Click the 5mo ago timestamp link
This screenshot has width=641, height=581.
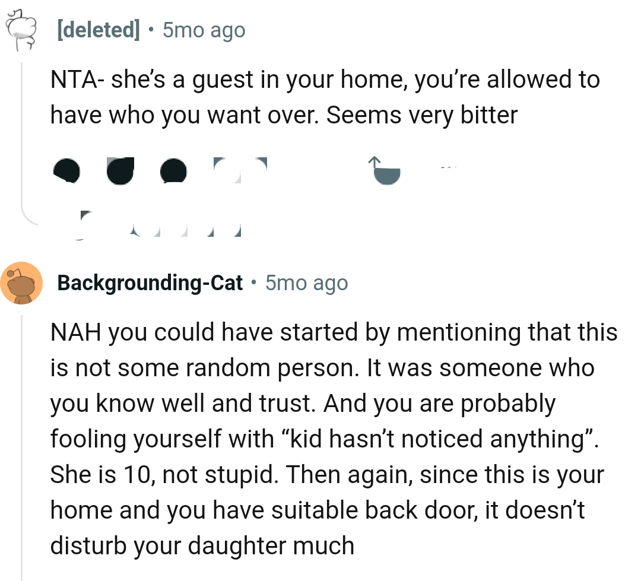tap(203, 30)
